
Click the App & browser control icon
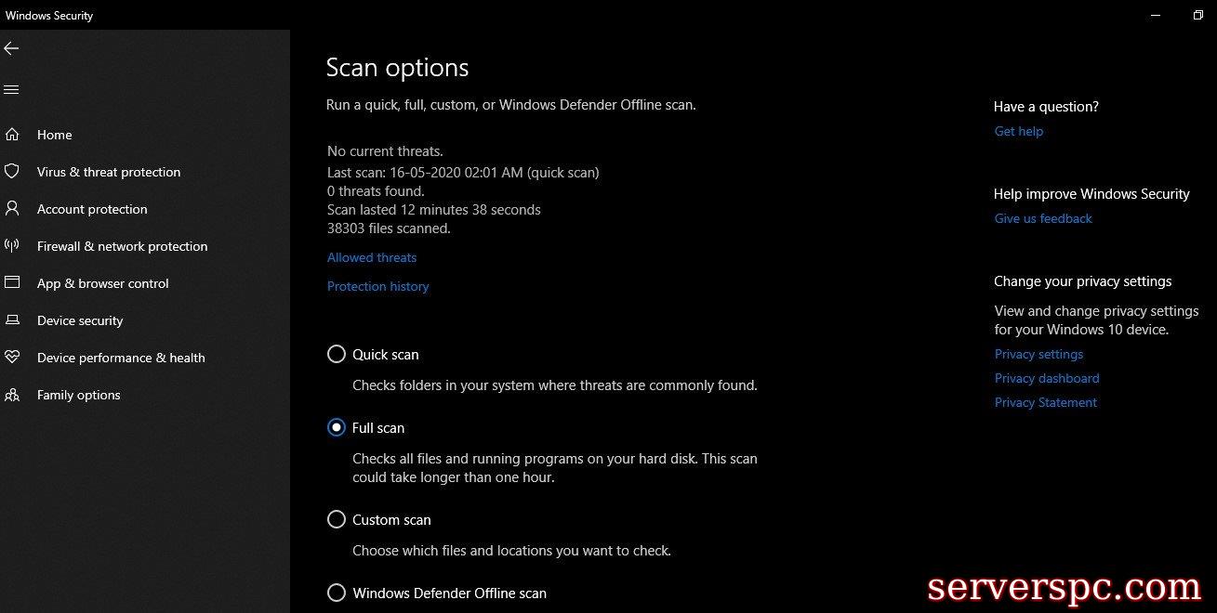tap(12, 283)
